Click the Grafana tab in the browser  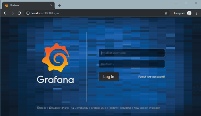(x=28, y=5)
